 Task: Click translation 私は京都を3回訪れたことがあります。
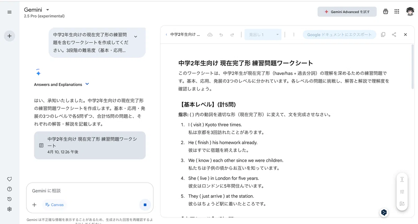226,132
